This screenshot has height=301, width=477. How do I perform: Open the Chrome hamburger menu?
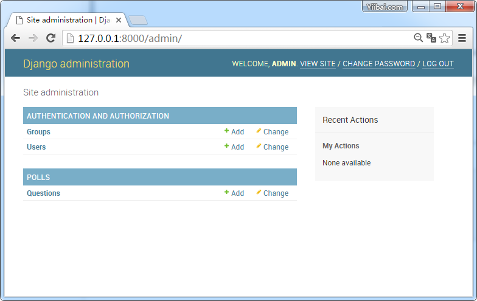tap(462, 38)
